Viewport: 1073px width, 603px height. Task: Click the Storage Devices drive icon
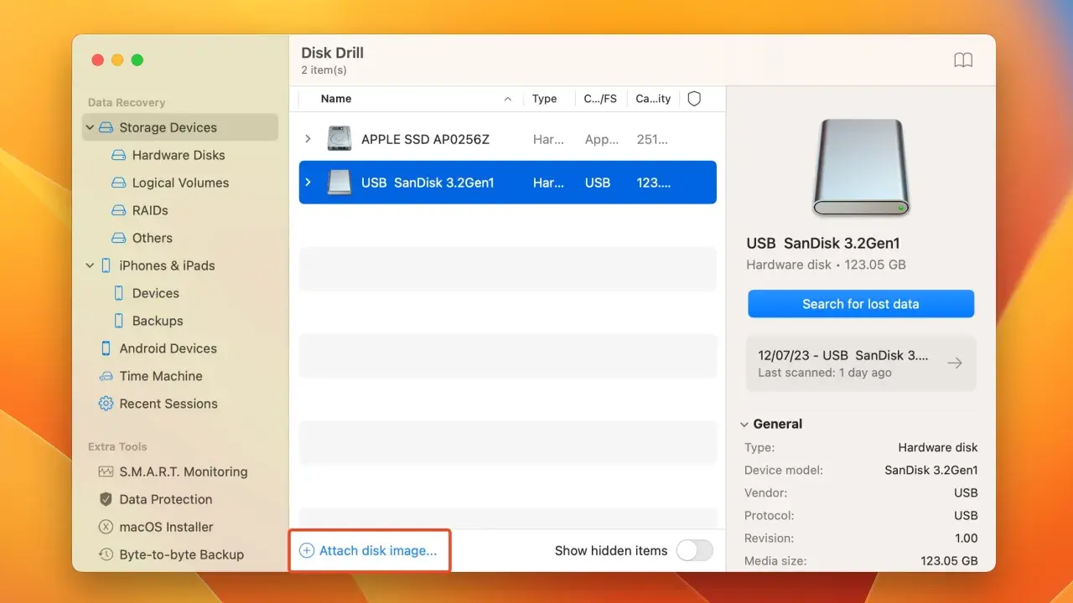click(106, 127)
